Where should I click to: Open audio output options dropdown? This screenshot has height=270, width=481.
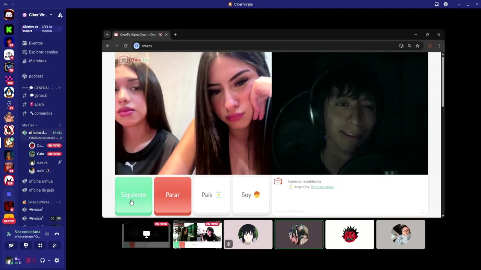point(49,261)
